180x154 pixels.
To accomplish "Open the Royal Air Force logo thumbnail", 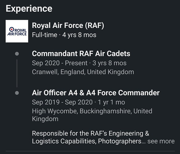I will 17,31.
